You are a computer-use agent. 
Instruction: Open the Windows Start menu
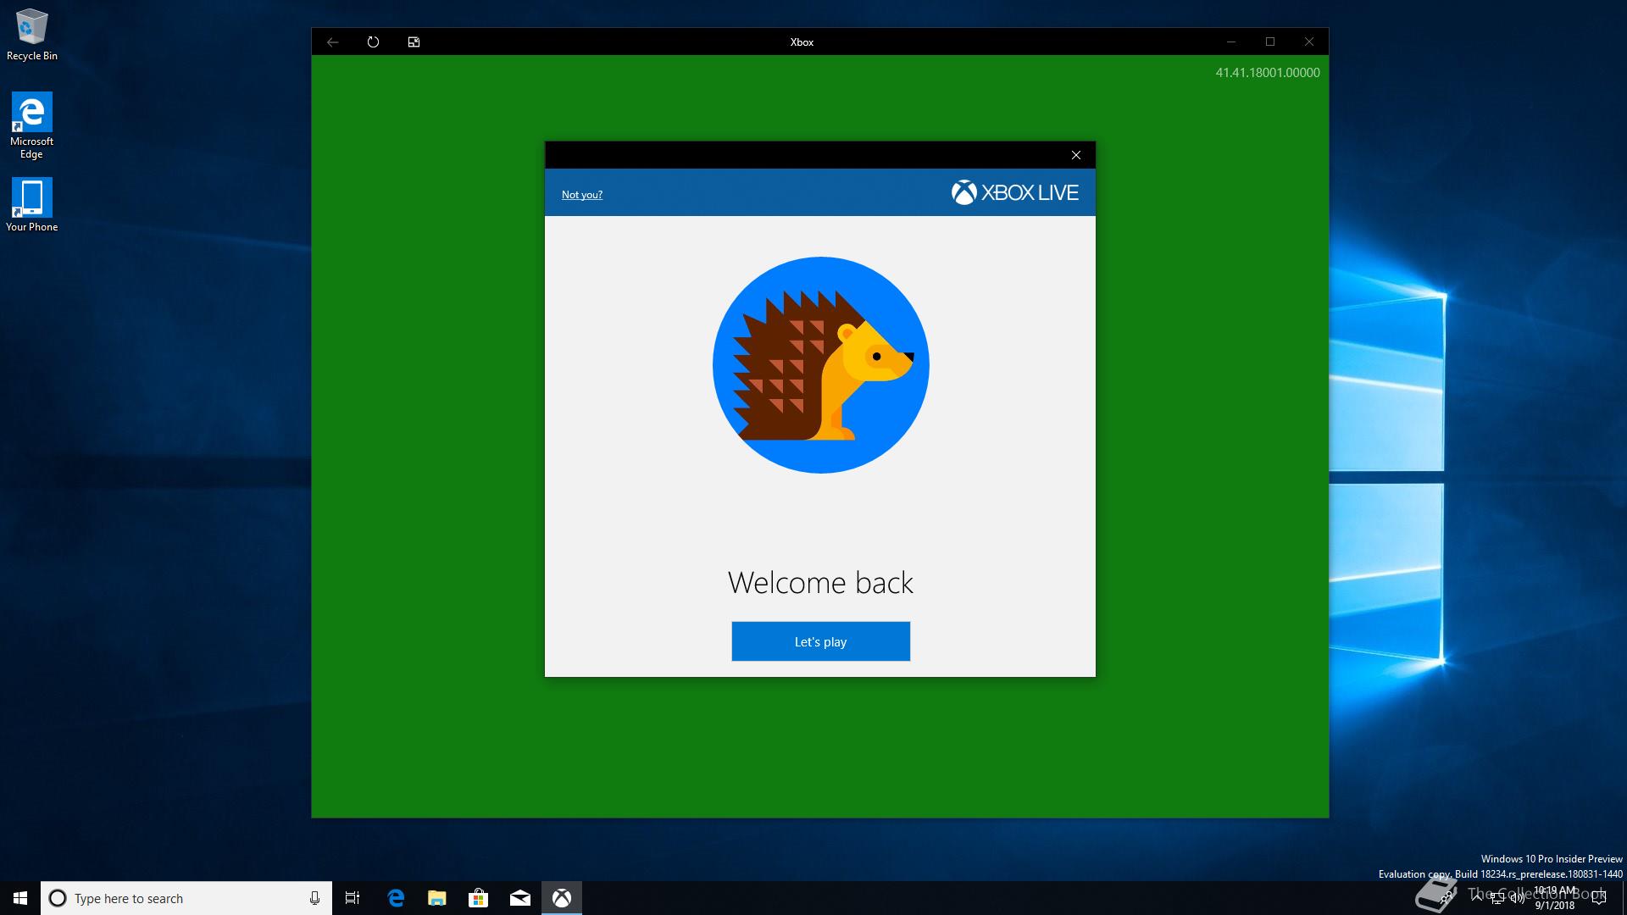click(x=20, y=898)
